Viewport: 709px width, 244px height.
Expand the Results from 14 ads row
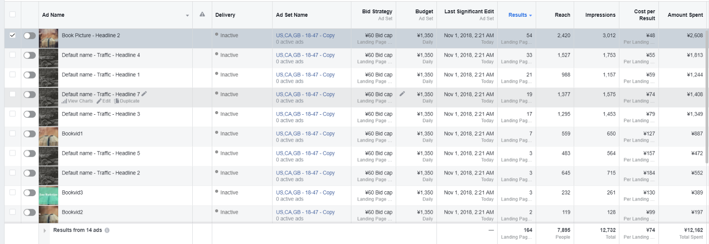(x=44, y=230)
